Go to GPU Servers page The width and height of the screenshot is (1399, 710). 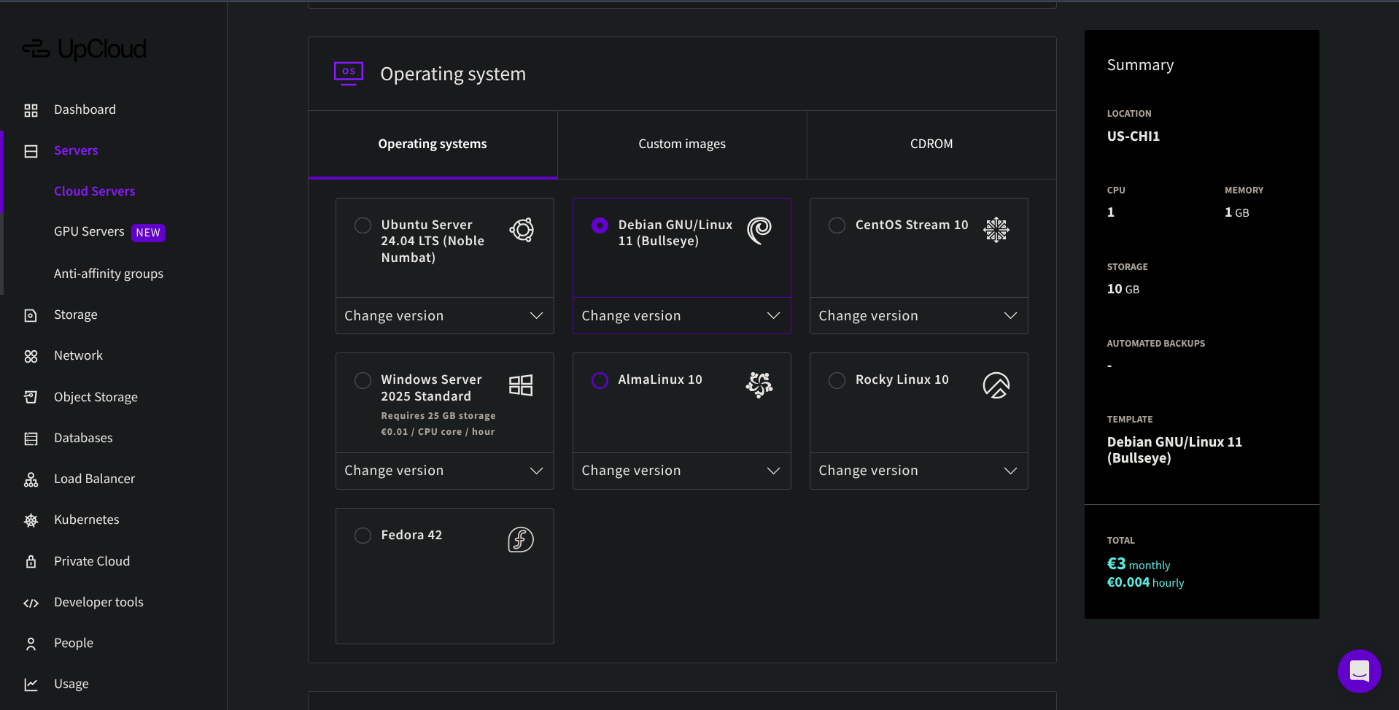89,232
